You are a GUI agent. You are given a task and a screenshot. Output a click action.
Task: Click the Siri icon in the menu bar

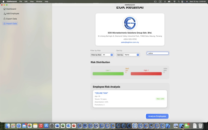click(x=187, y=2)
